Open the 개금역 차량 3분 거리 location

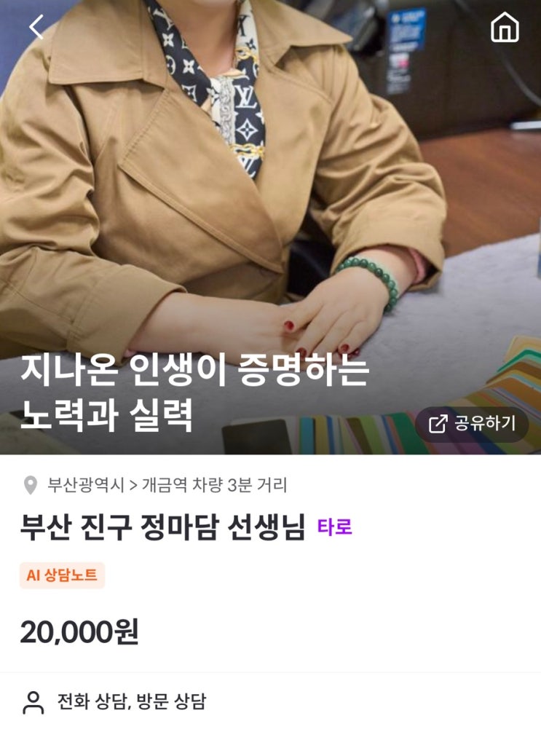point(214,485)
